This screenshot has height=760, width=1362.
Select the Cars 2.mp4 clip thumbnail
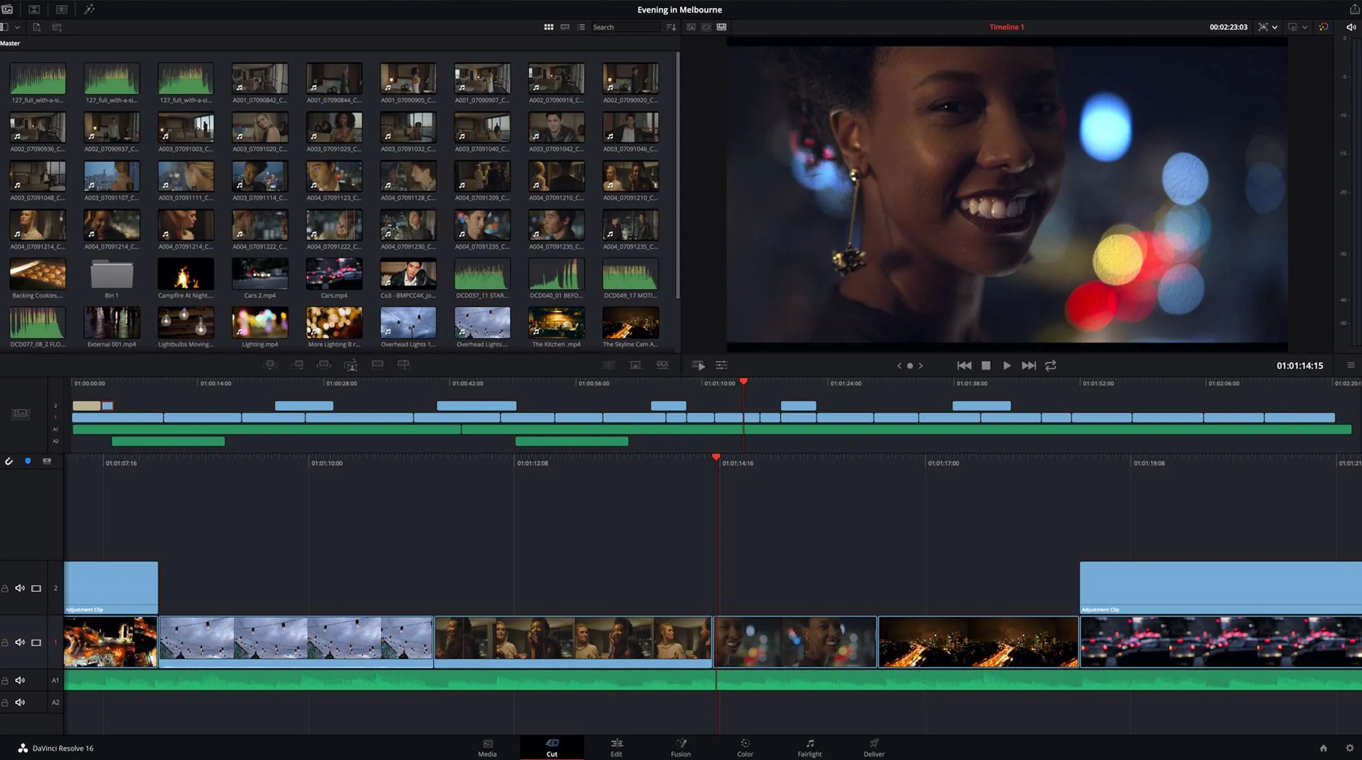point(260,274)
